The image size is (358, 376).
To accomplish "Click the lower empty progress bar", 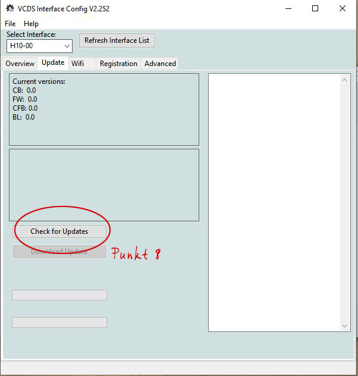I will pyautogui.click(x=59, y=322).
